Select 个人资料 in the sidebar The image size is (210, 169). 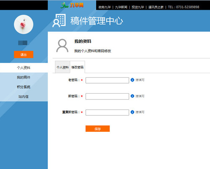pos(24,68)
